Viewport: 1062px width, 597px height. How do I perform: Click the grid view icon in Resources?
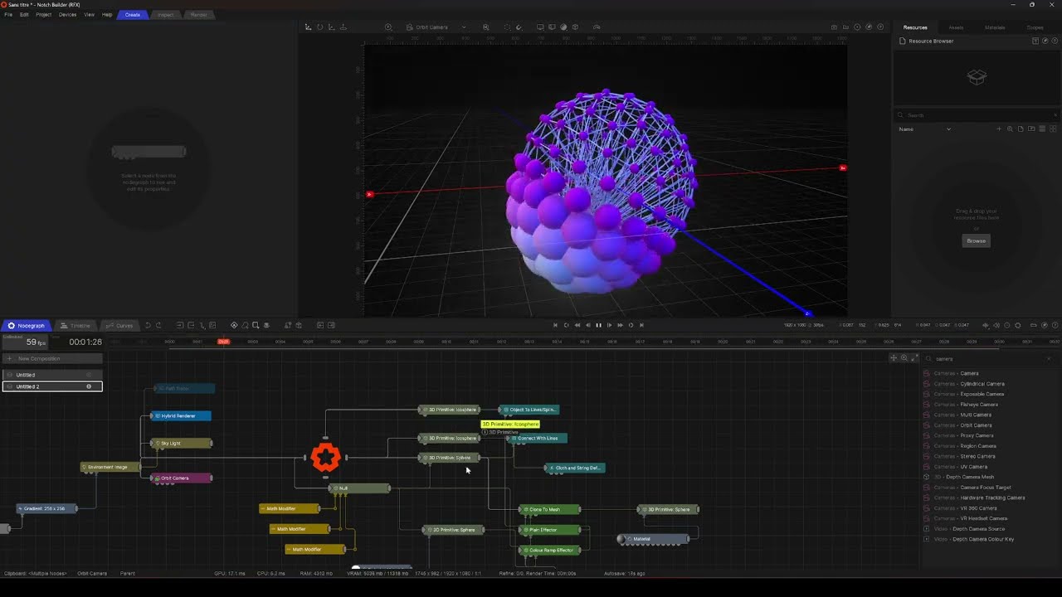(x=1053, y=129)
